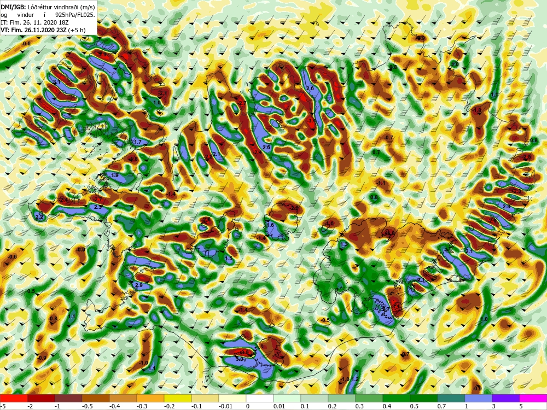Click the -2.0 map value label

tap(294, 208)
